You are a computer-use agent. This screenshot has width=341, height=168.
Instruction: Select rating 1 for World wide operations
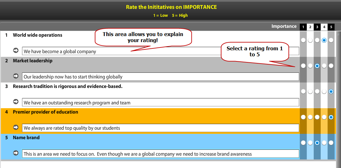[x=303, y=40]
